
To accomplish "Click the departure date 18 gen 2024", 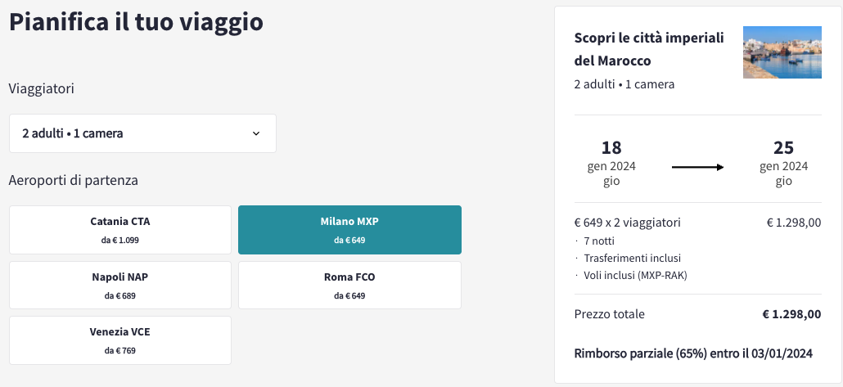I will pos(611,163).
